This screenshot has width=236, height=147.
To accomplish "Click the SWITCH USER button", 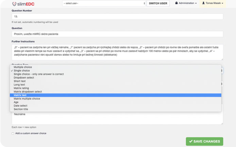I will pyautogui.click(x=158, y=3).
